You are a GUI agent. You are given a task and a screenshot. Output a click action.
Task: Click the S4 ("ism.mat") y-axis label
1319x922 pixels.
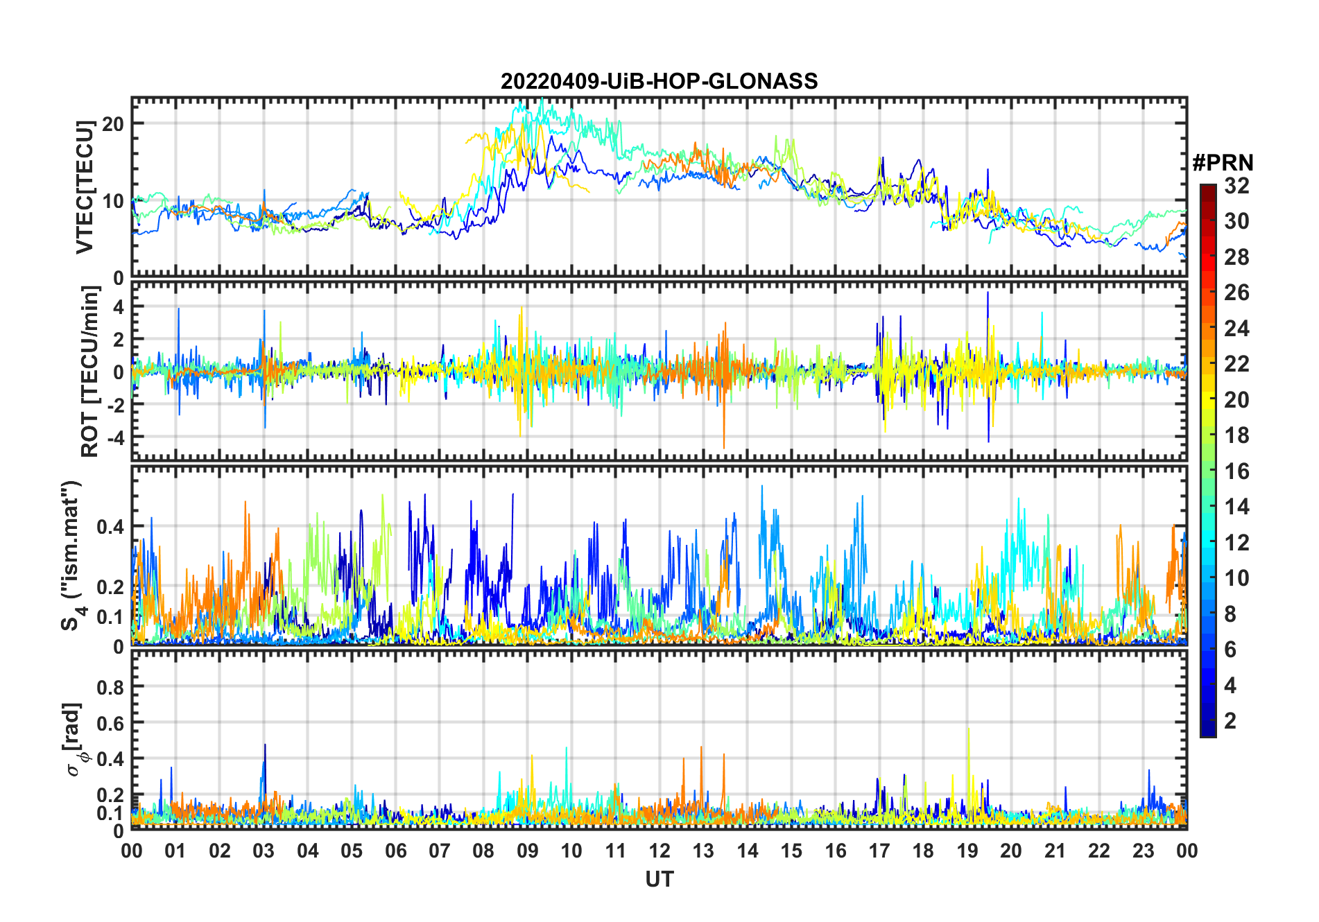click(71, 556)
